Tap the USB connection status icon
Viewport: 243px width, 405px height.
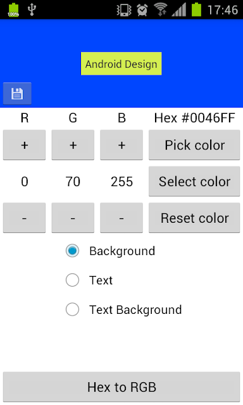[32, 9]
